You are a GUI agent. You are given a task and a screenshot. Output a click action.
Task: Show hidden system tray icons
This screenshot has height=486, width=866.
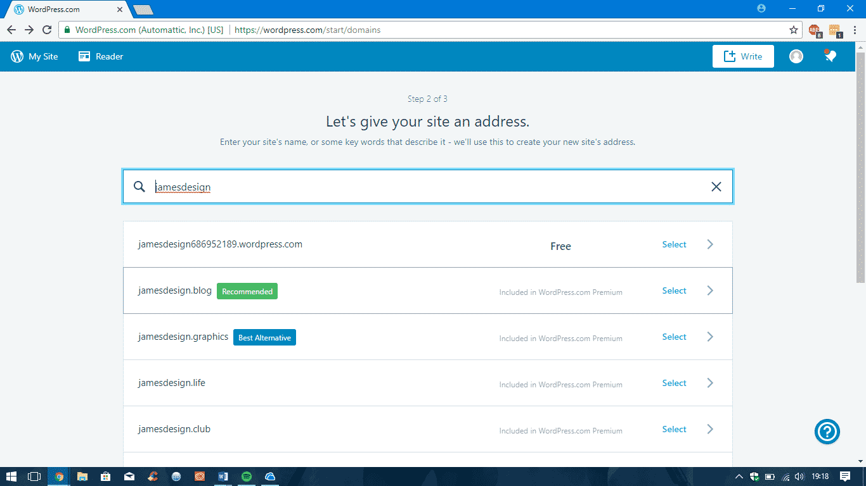coord(739,477)
